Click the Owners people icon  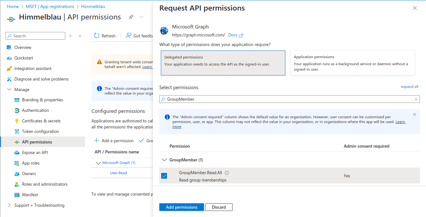(17, 174)
